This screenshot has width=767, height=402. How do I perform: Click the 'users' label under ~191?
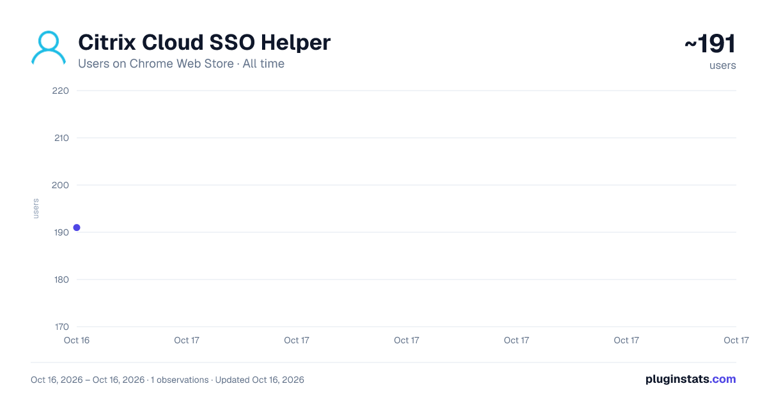click(723, 65)
